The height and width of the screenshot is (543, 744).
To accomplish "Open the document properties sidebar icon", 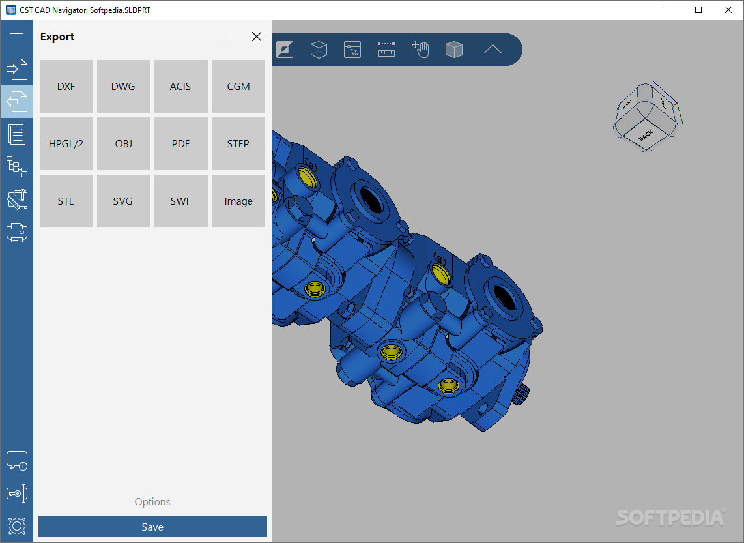I will [x=16, y=134].
